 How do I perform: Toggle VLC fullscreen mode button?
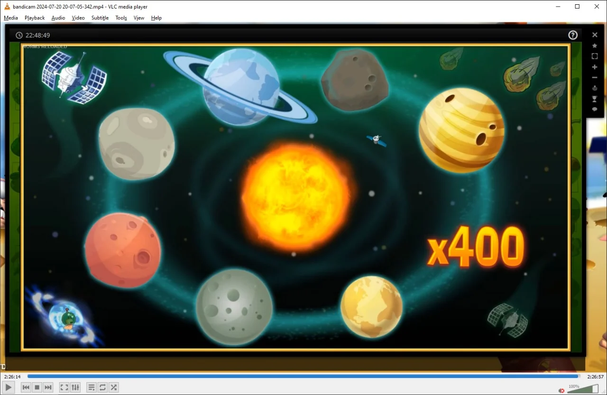pos(64,387)
